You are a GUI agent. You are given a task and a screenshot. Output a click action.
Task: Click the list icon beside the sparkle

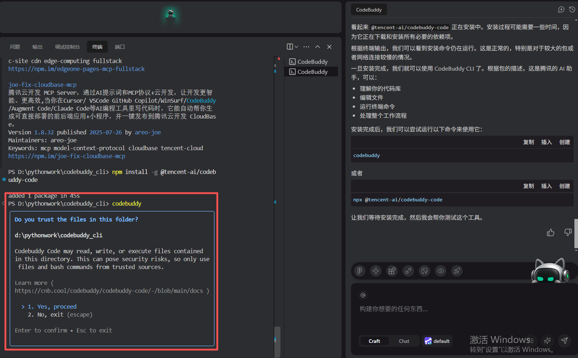[x=531, y=340]
